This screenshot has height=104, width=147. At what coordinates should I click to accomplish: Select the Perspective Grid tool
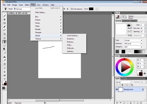coord(5,38)
